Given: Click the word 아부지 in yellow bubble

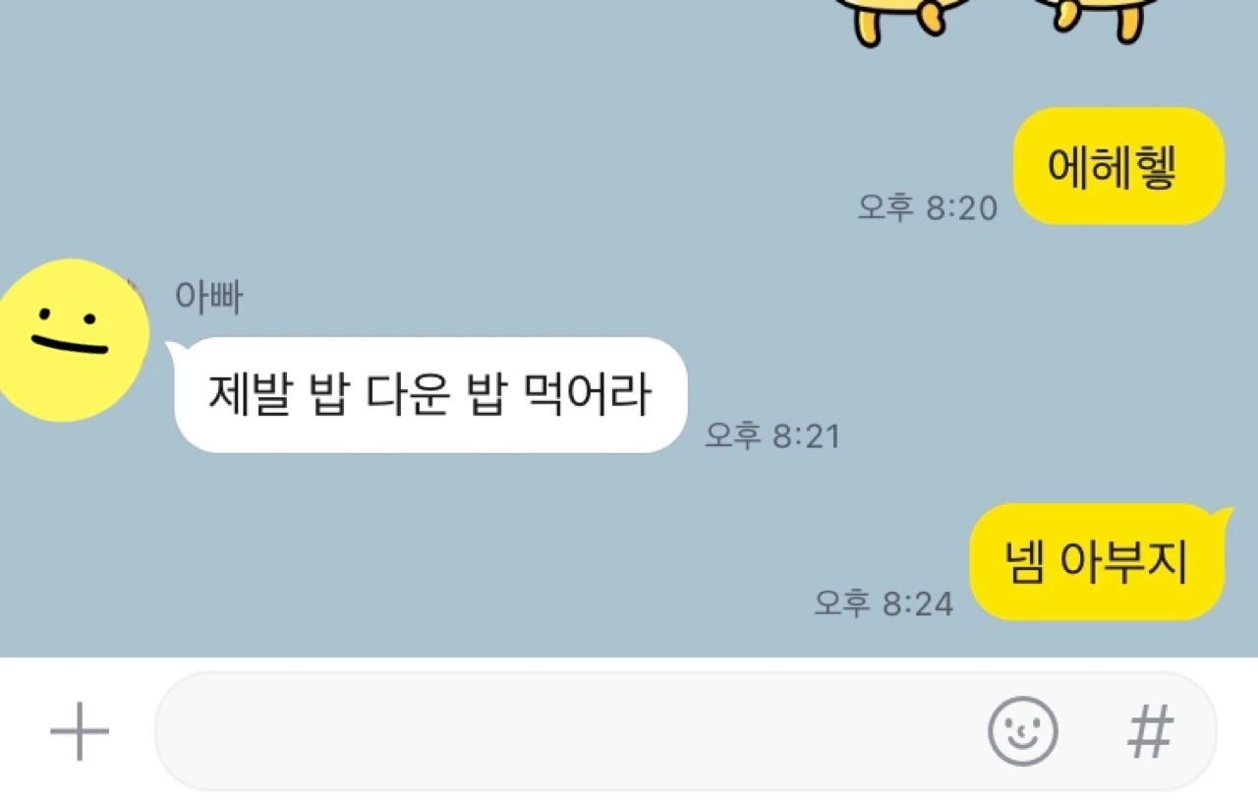Looking at the screenshot, I should pyautogui.click(x=1125, y=563).
